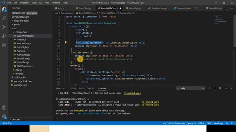Screen dimensions: 236x132
Task: Split the terminal panel
Action: [x=215, y=88]
